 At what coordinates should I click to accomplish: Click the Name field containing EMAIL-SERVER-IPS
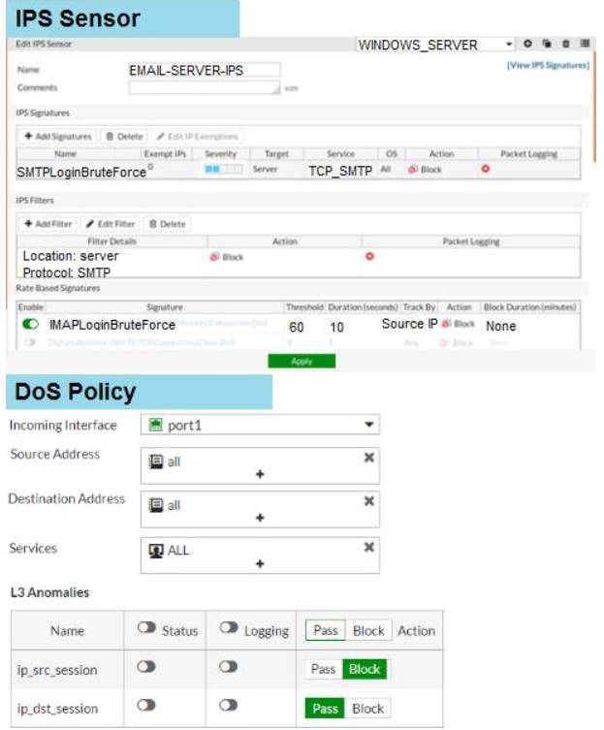[204, 70]
